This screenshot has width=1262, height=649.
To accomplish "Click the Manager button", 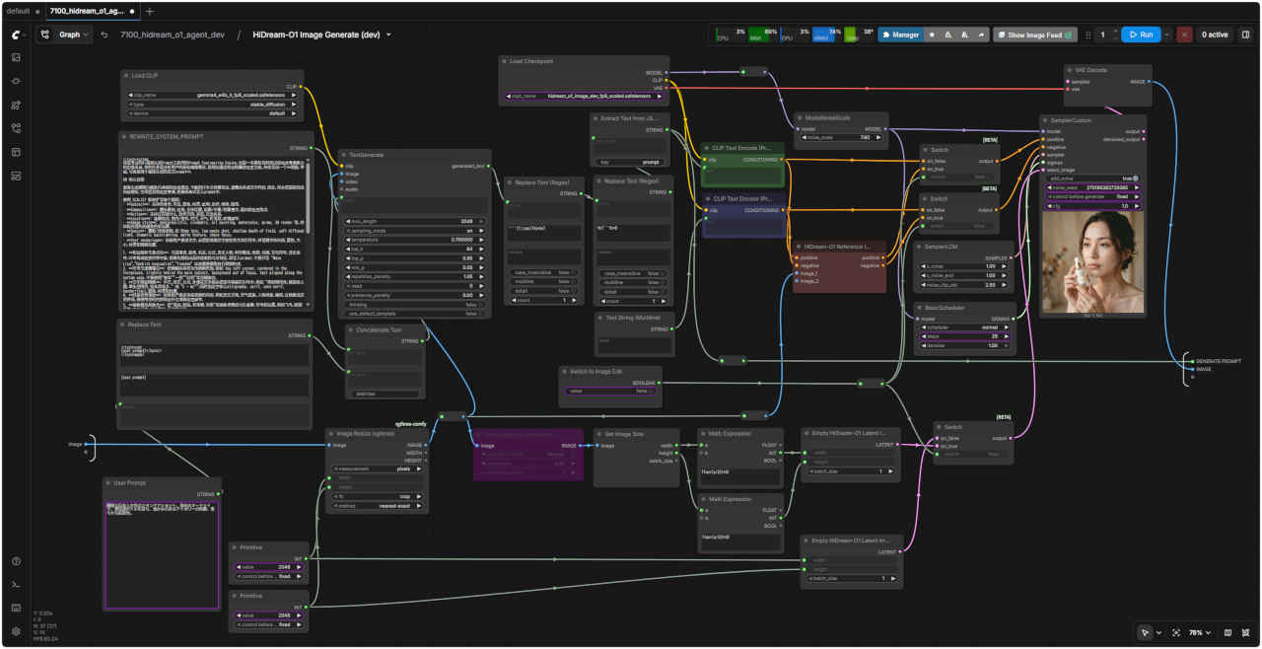I will [899, 35].
